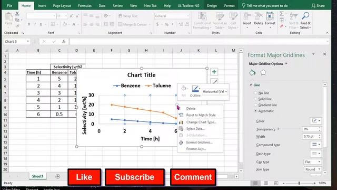Click the Width 0.75 pt field

[310, 136]
